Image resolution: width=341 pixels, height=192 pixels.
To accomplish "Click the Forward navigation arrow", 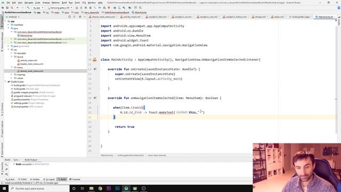I will (x=22, y=7).
